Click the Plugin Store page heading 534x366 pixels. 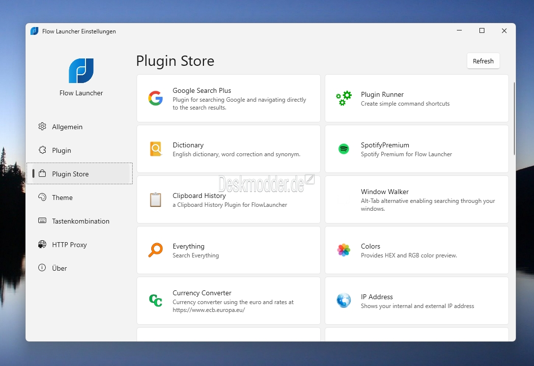[175, 61]
